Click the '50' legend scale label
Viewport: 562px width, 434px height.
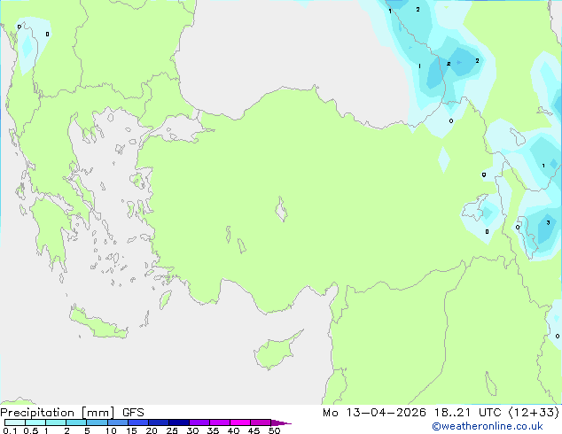pyautogui.click(x=274, y=430)
